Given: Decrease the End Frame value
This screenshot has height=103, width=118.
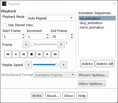Looking at the screenshot, I should click(72, 38).
